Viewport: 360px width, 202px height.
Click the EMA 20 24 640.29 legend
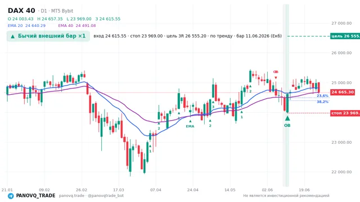tap(26, 25)
